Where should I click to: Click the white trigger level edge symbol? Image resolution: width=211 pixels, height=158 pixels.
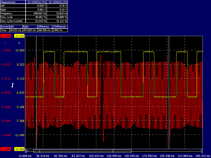[x=12, y=85]
